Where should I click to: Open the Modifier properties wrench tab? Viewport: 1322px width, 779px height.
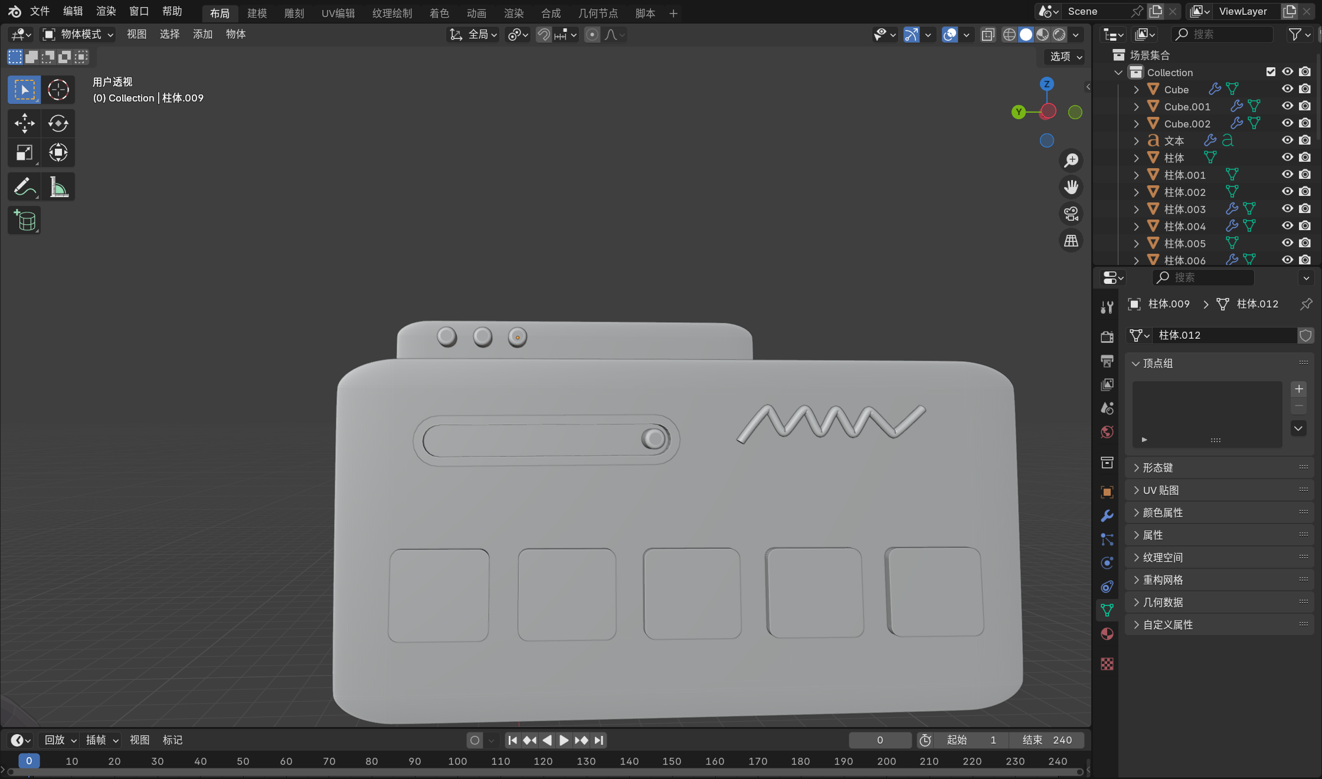[1107, 516]
